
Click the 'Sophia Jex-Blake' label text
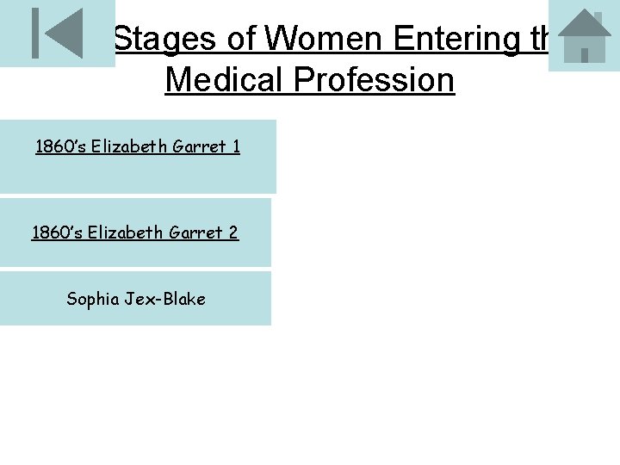pyautogui.click(x=136, y=299)
